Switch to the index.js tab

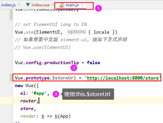[x=8, y=5]
